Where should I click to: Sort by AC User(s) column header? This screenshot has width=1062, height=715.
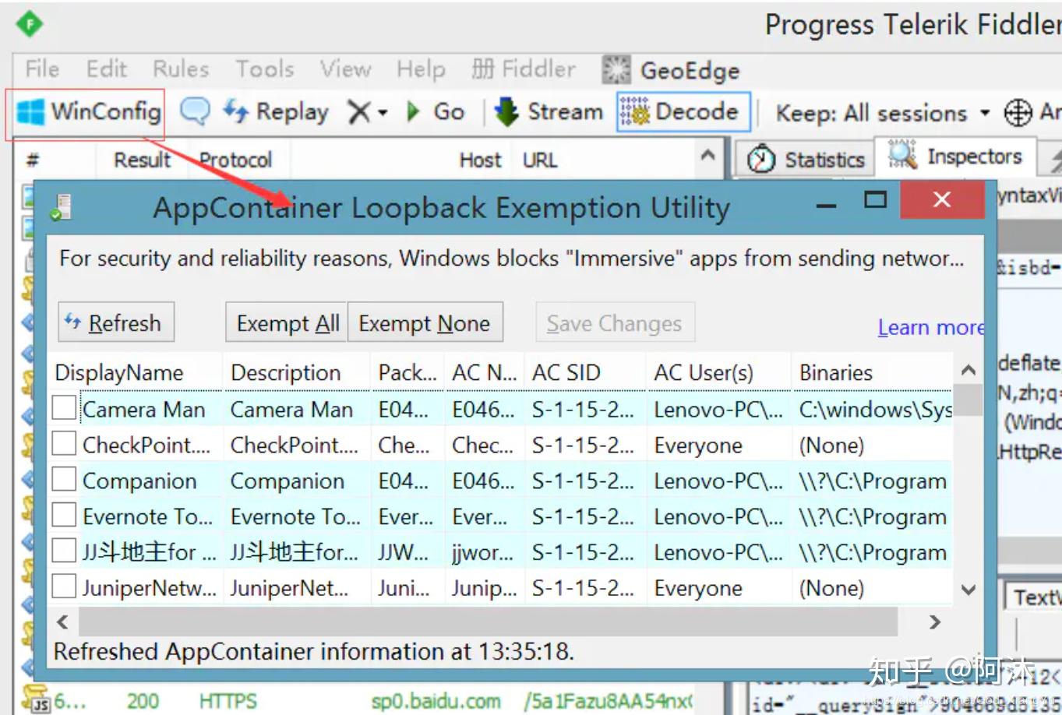[719, 372]
